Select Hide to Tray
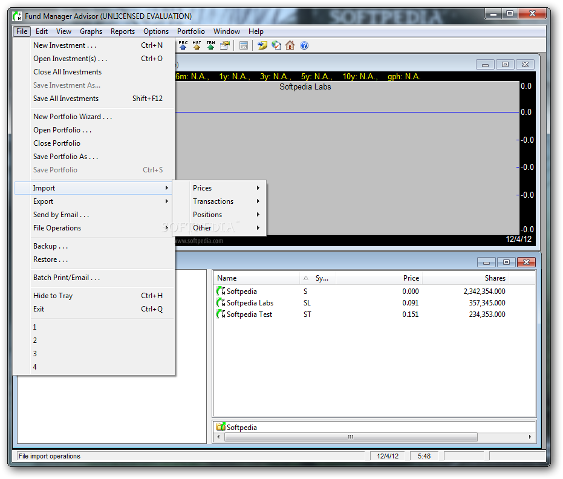Screen dimensions: 563x479 94,296
